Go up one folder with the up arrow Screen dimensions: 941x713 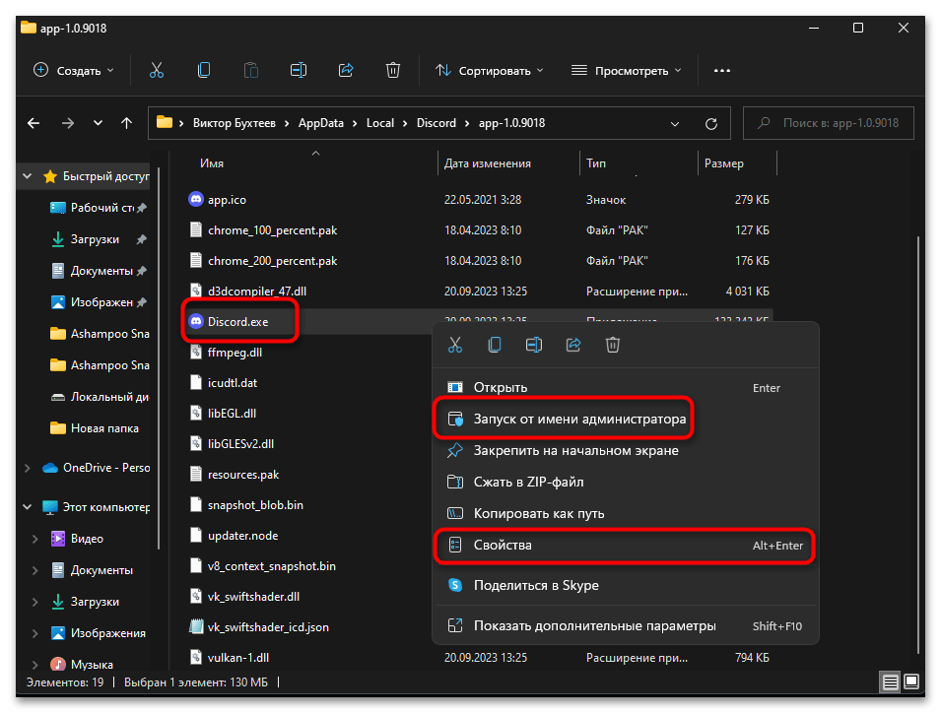pos(126,123)
